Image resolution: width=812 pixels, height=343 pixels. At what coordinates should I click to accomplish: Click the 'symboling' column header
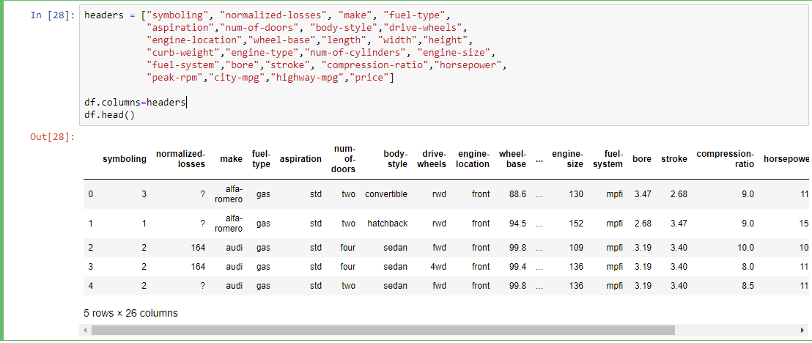[x=125, y=159]
